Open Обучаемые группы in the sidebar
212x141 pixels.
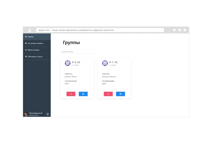[37, 57]
